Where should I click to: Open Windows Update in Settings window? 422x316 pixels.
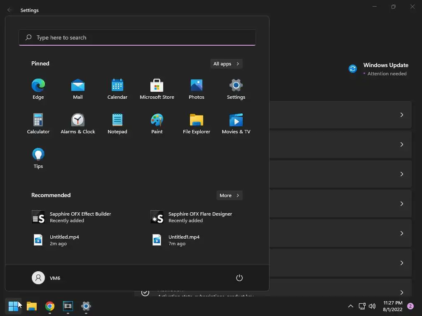pyautogui.click(x=378, y=69)
